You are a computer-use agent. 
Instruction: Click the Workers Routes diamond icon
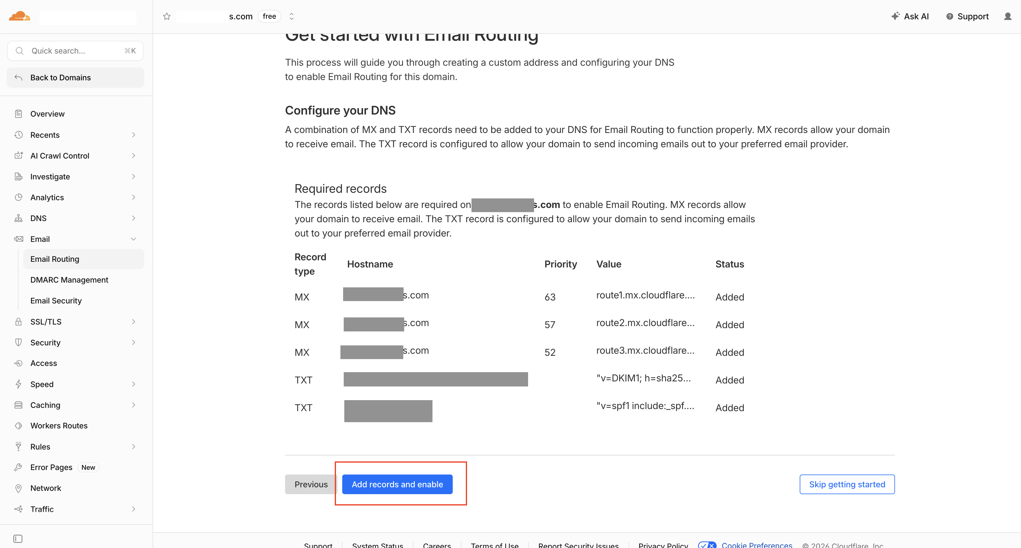[x=18, y=426]
